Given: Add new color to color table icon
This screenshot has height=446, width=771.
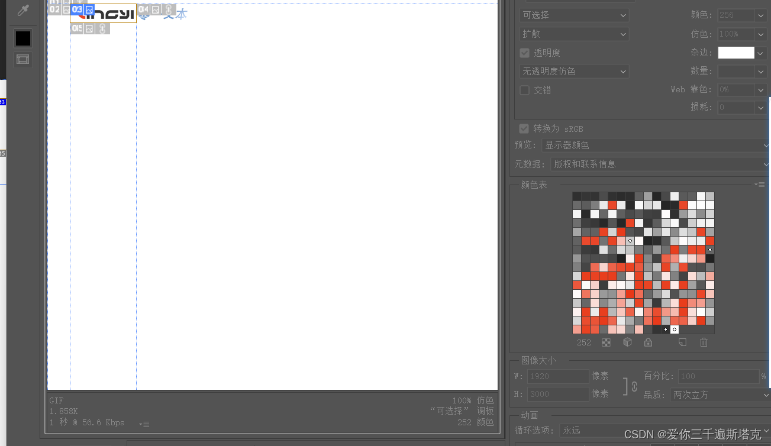Looking at the screenshot, I should tap(682, 342).
